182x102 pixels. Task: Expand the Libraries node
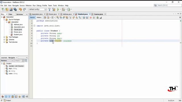click(4, 40)
